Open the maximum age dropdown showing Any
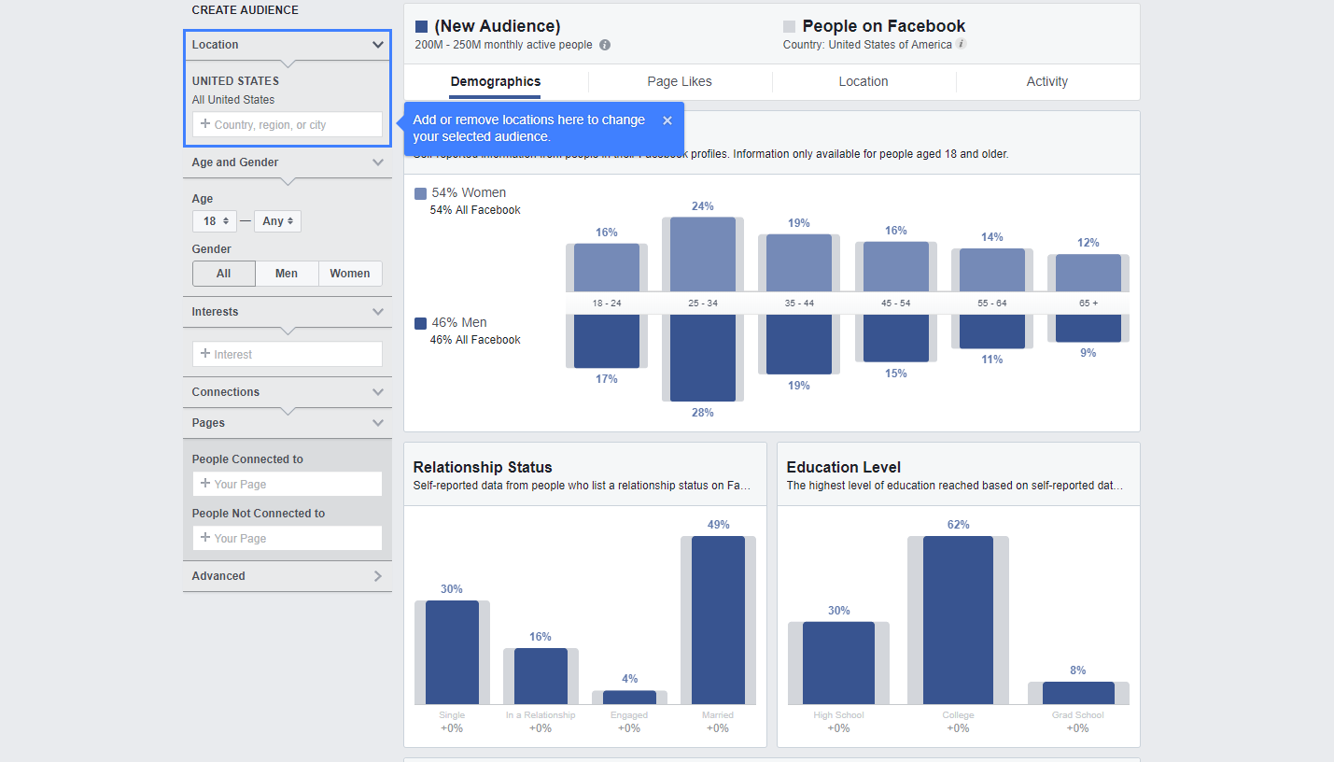 pyautogui.click(x=277, y=221)
